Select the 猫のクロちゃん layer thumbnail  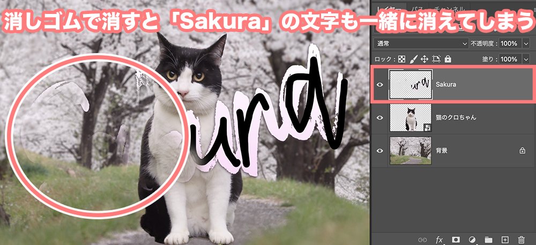point(411,117)
